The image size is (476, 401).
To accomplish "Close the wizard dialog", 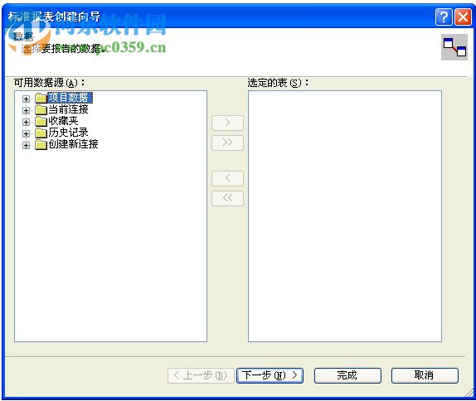I will (463, 17).
